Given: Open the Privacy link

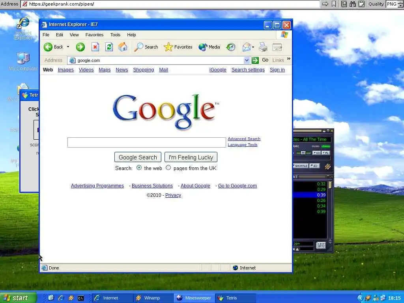Looking at the screenshot, I should 173,195.
